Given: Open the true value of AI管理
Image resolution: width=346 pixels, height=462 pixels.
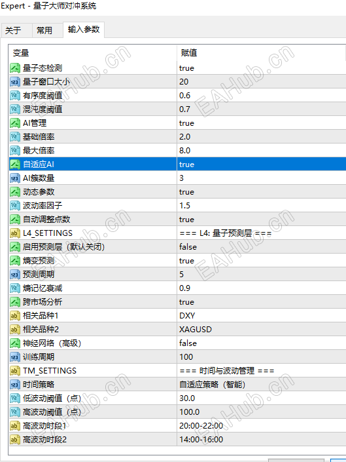Looking at the screenshot, I should [262, 123].
